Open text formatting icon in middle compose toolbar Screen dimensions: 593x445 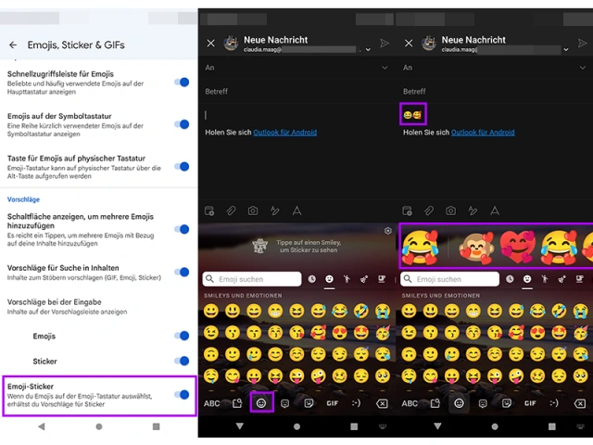click(x=297, y=211)
